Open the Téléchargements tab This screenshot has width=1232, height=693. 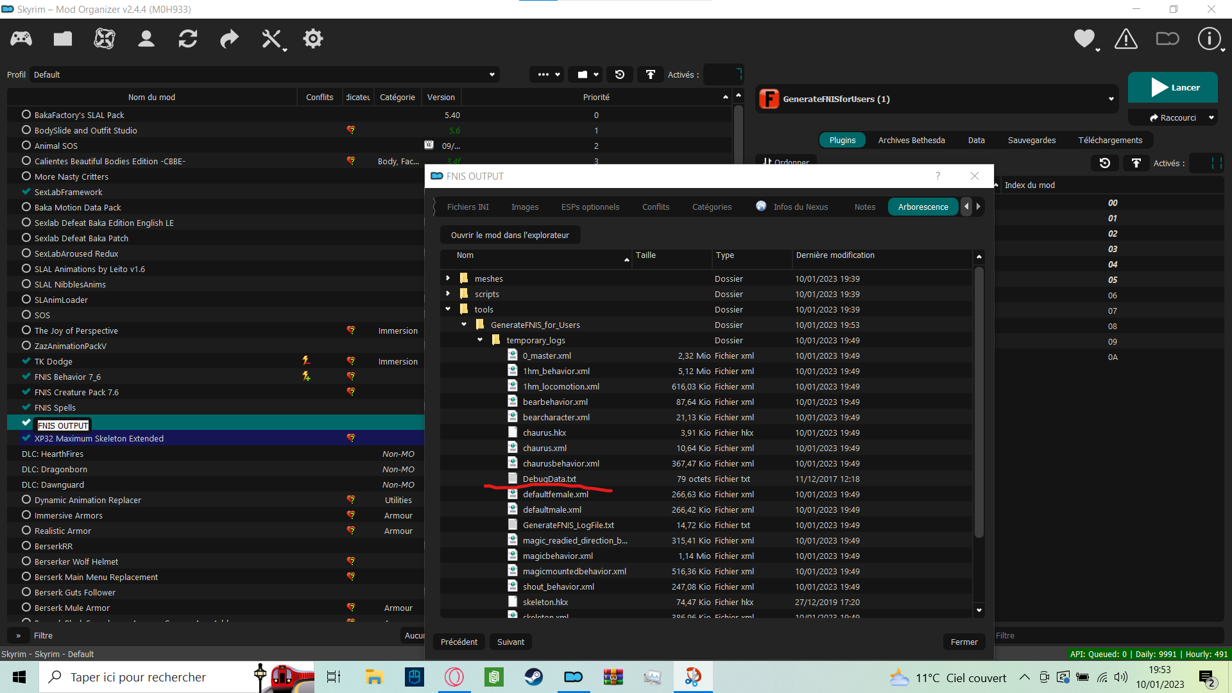[x=1110, y=140]
